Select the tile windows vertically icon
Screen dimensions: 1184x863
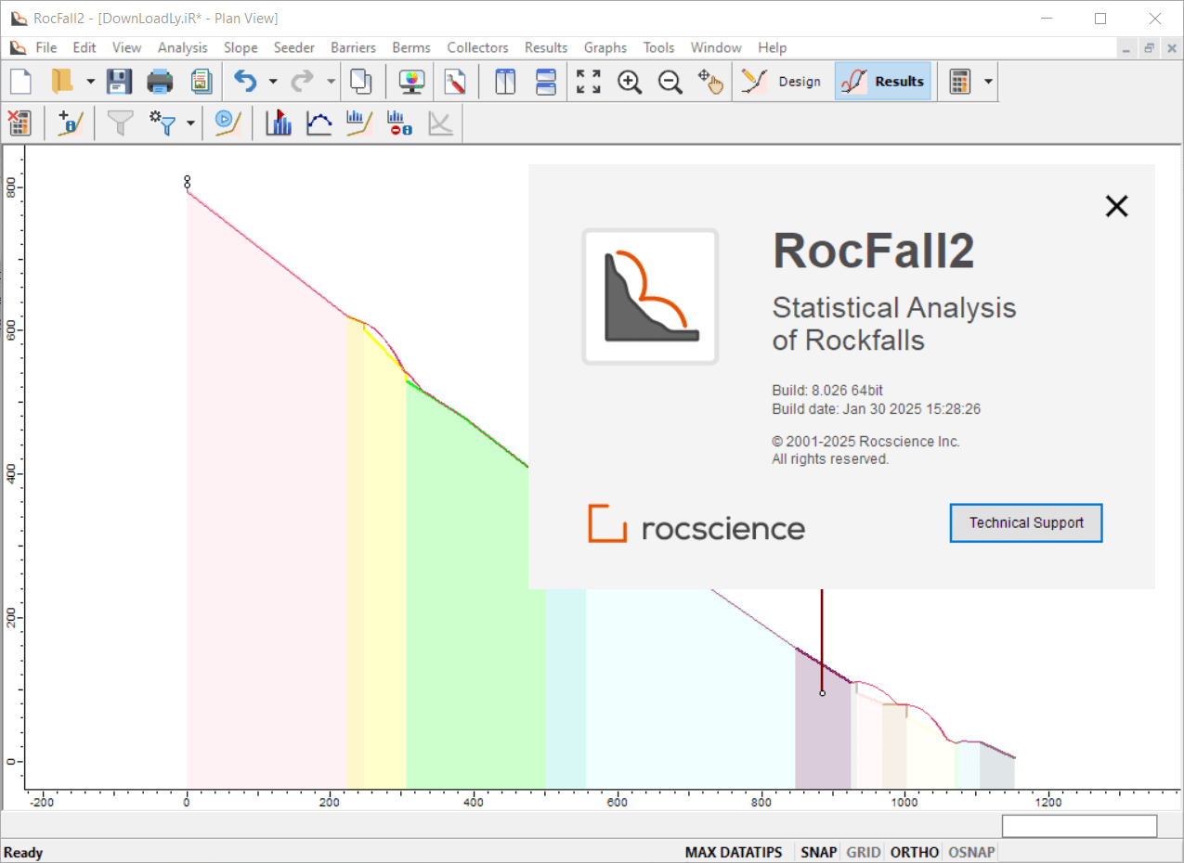pyautogui.click(x=504, y=82)
